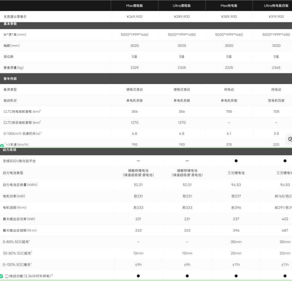Select the Ultra增程版 column header
Image resolution: width=292 pixels, height=281 pixels.
[x=182, y=6]
